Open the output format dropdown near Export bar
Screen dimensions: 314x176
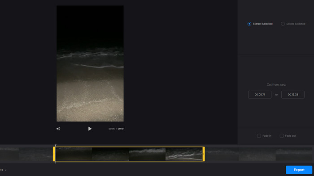point(3,170)
